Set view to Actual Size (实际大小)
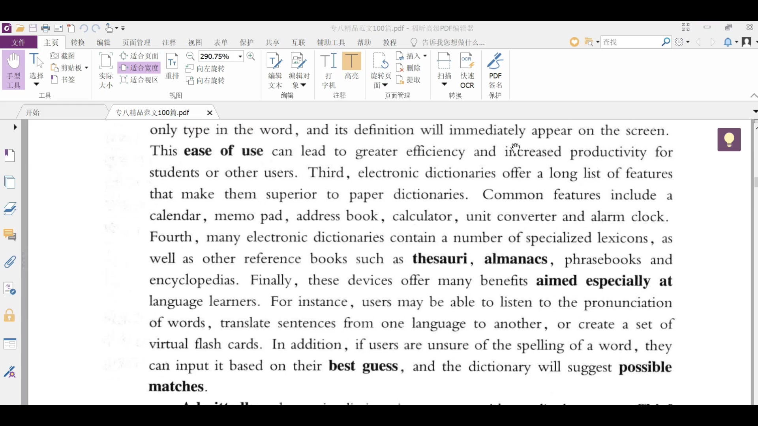Screen dimensions: 758x426 click(106, 70)
